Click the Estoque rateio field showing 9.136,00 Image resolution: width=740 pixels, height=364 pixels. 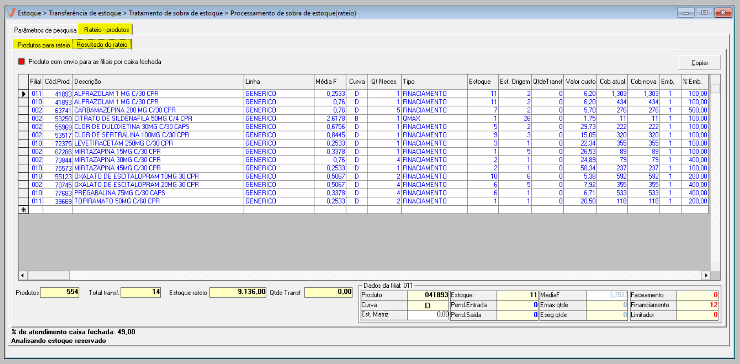click(238, 292)
